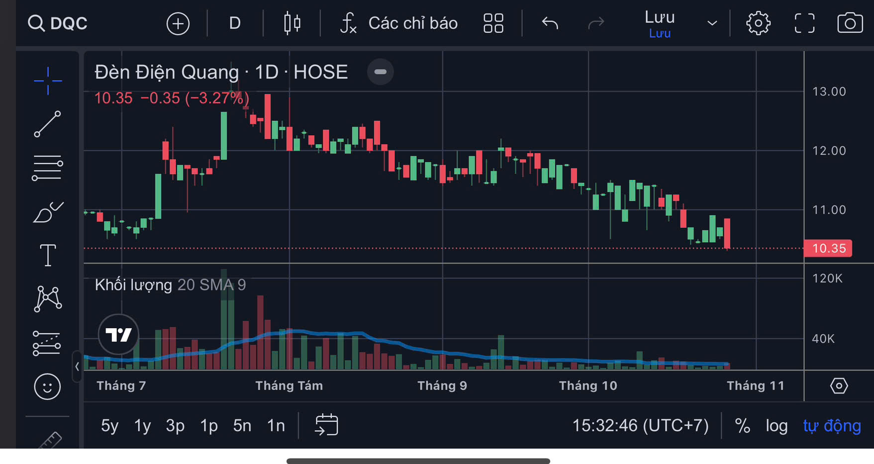The height and width of the screenshot is (464, 874).
Task: Open Các chỉ báo indicators
Action: 399,23
